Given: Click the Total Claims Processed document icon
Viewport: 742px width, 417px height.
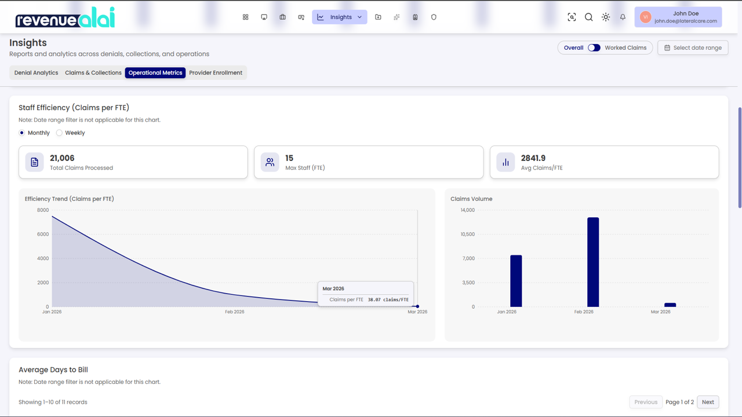Looking at the screenshot, I should tap(34, 162).
